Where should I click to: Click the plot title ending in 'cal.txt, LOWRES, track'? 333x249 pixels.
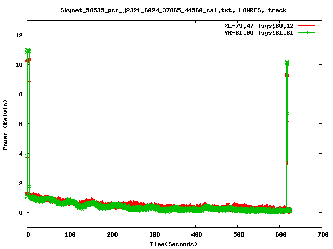[x=173, y=10]
